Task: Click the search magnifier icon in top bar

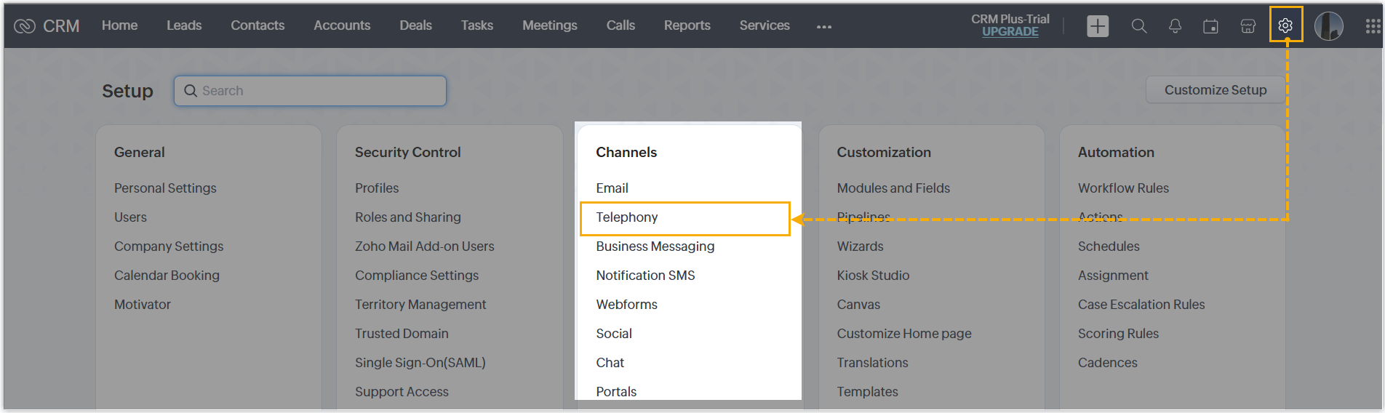Action: [x=1138, y=26]
